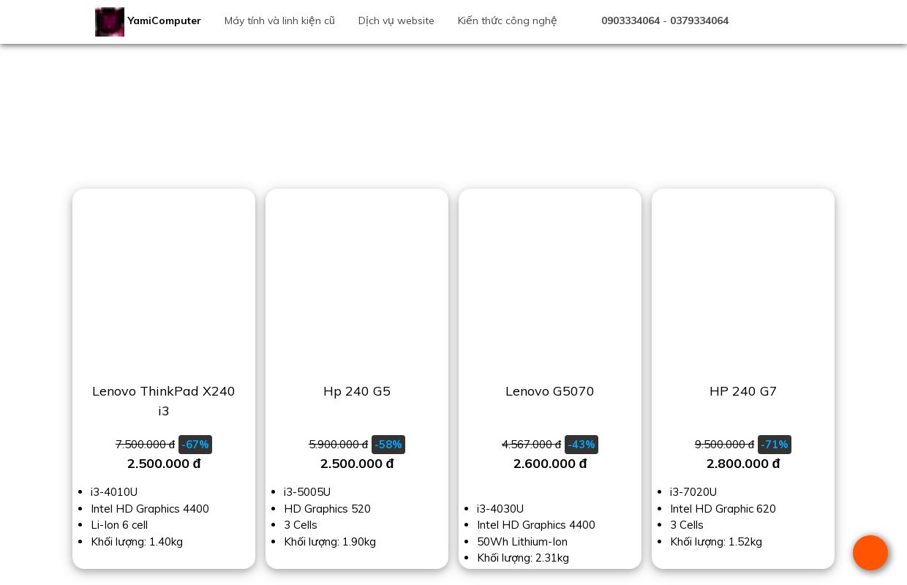Screen dimensions: 907x585
Task: Open HP 240 G7 product title
Action: coord(742,391)
